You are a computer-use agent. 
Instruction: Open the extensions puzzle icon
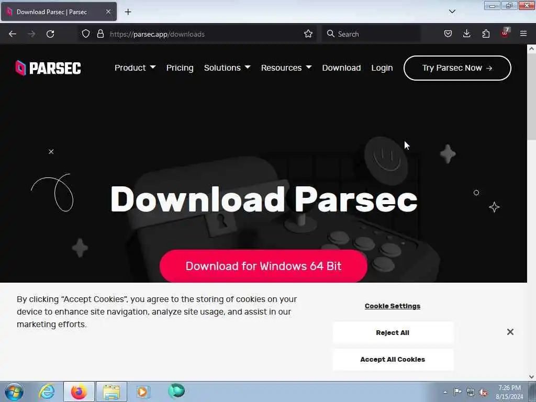tap(486, 34)
